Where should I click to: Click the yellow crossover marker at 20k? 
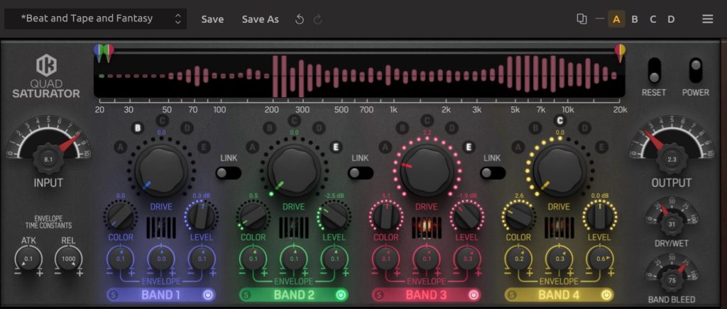point(620,51)
